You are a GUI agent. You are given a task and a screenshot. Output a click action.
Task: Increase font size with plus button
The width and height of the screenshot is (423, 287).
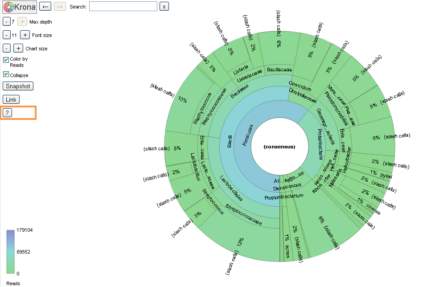point(25,35)
